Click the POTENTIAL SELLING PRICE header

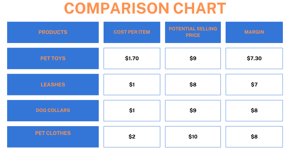pos(193,32)
